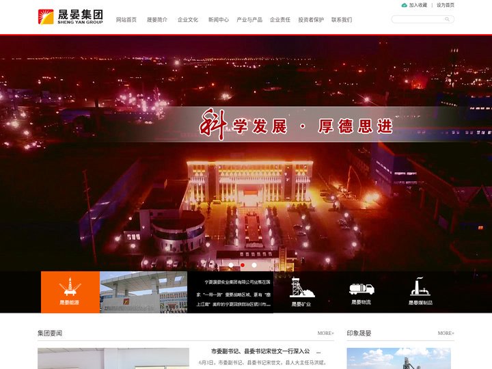Click the 宁夏晟晏实业集团 intro text
This screenshot has width=492, height=369.
234,293
